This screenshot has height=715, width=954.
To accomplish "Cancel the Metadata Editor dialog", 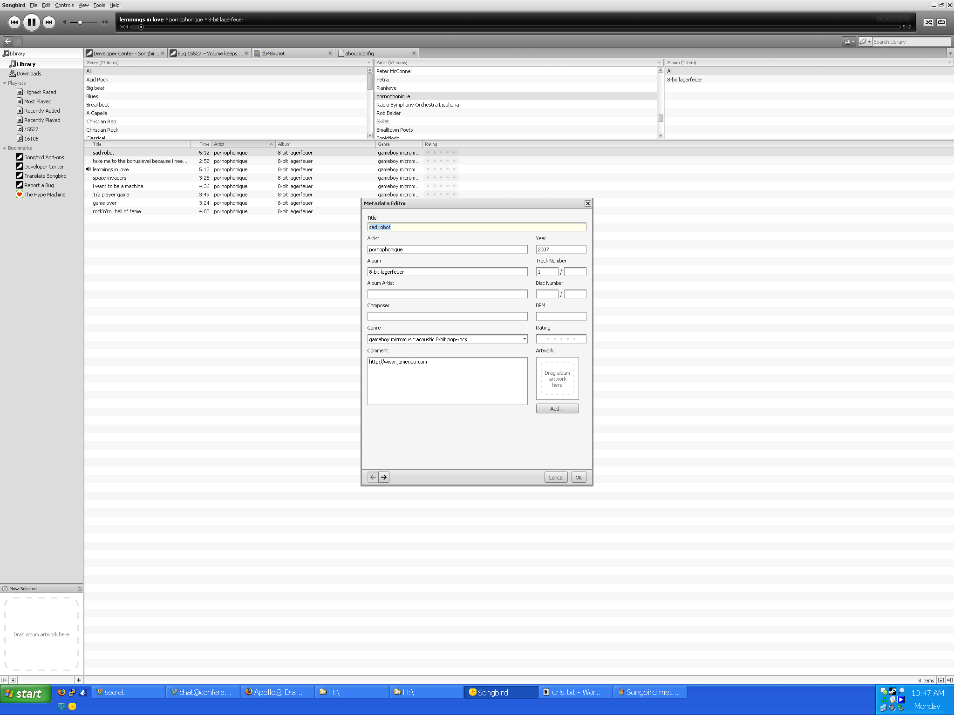I will tap(556, 477).
